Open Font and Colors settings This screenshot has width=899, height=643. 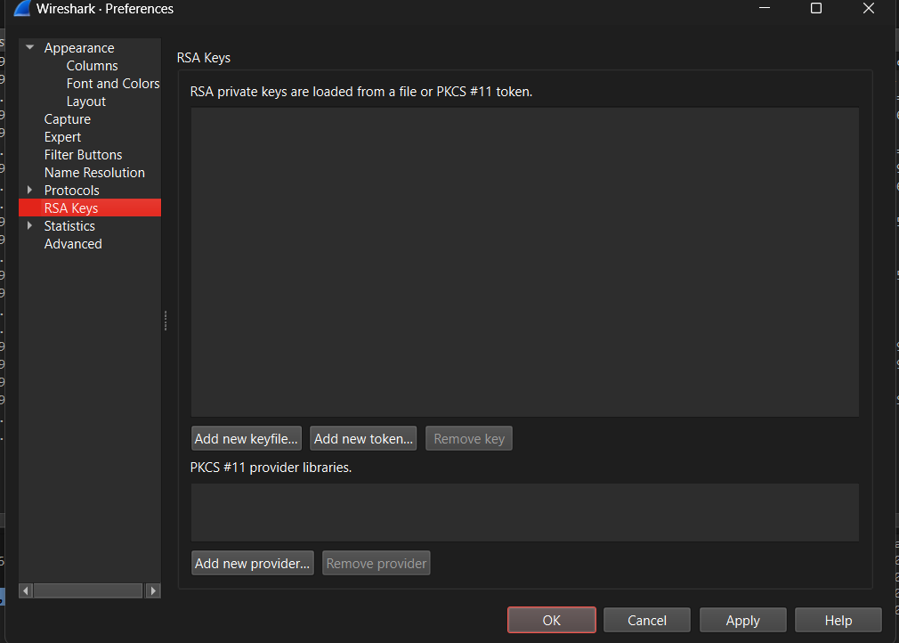(x=113, y=84)
